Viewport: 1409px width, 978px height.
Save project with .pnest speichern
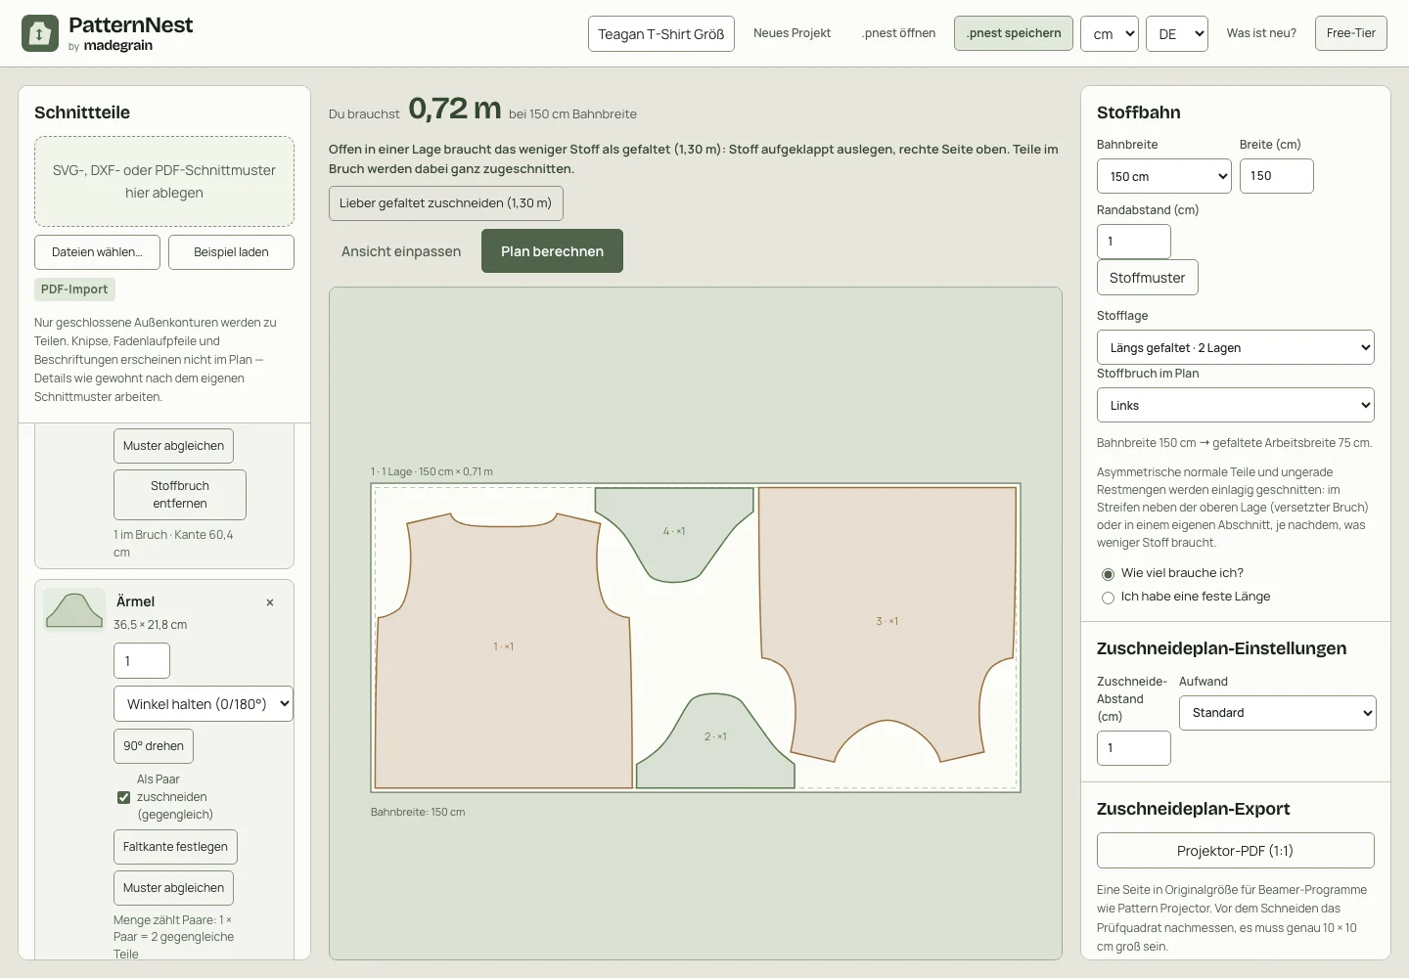point(1014,33)
